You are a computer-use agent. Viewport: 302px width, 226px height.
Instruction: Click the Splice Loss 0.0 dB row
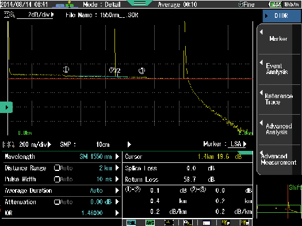188,169
